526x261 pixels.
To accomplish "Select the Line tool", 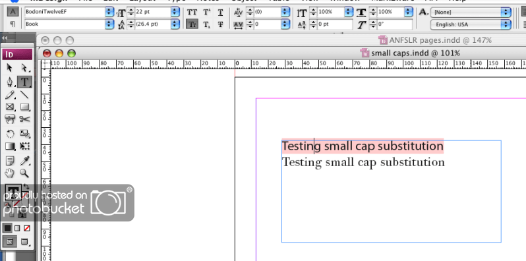I will pyautogui.click(x=24, y=95).
